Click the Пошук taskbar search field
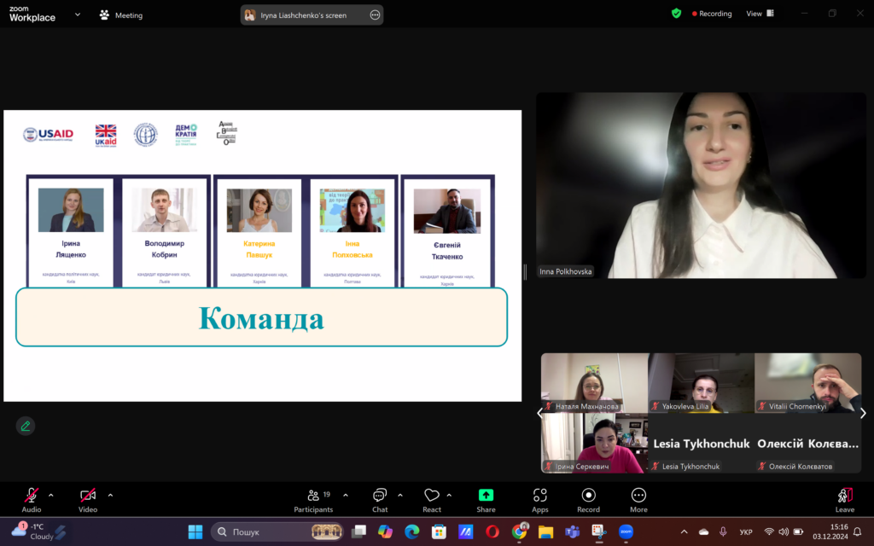 pos(277,532)
